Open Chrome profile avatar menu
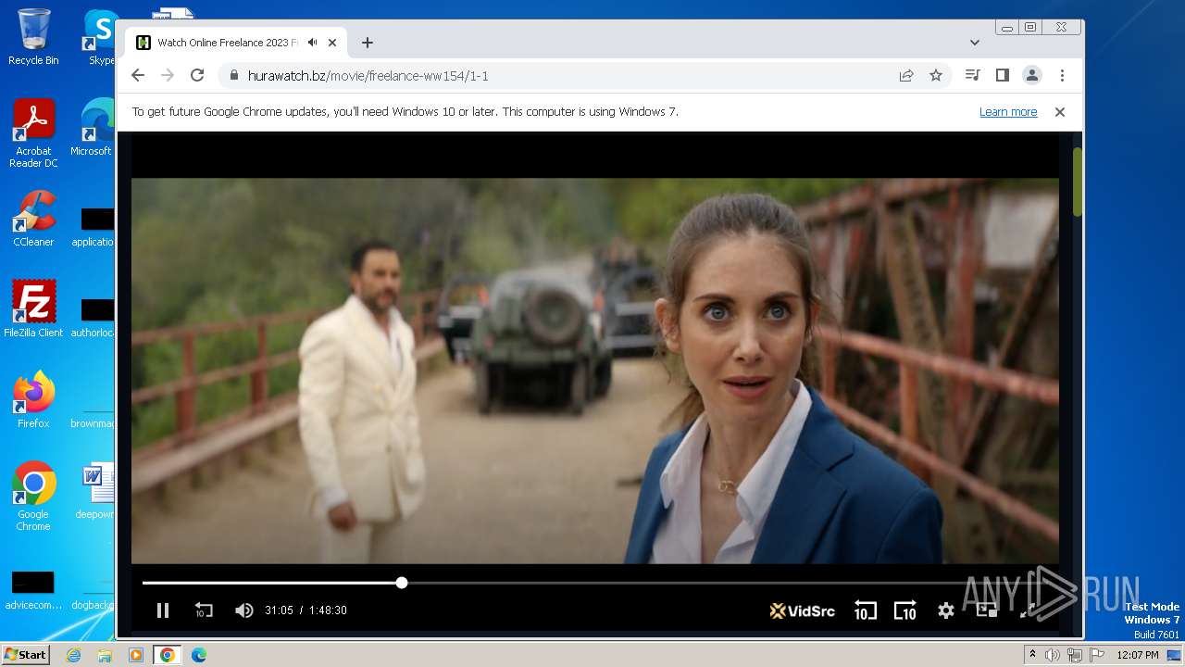 1031,76
